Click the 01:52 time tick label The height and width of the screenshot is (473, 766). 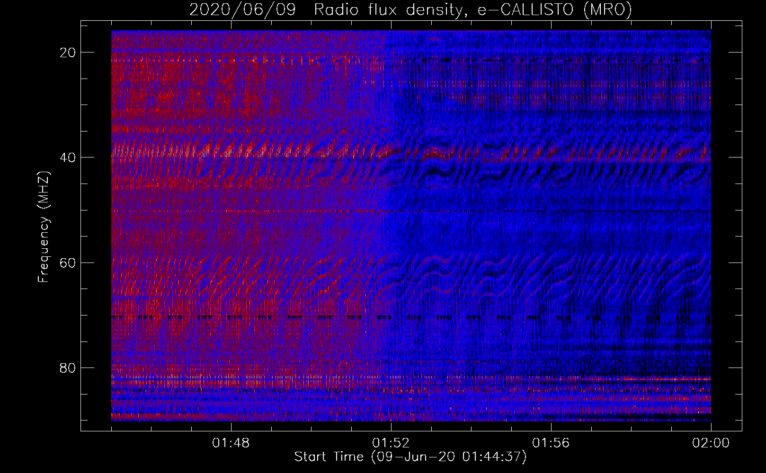point(391,443)
